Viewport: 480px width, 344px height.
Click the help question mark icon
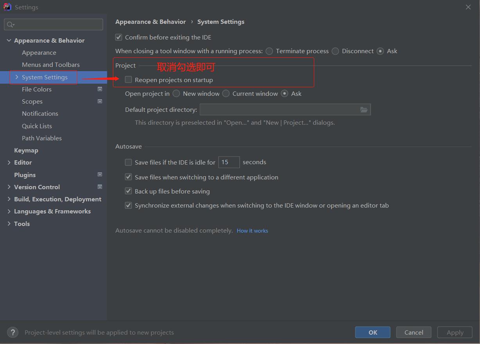(13, 332)
